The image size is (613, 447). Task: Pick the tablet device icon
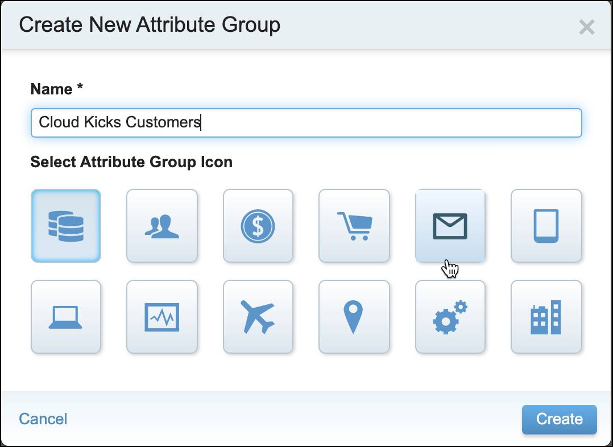tap(546, 226)
